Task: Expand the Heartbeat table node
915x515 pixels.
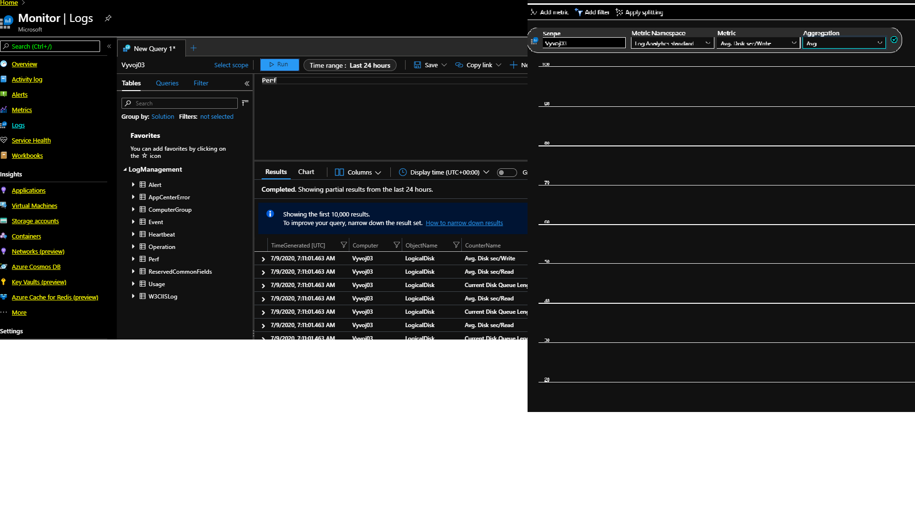Action: [x=133, y=234]
